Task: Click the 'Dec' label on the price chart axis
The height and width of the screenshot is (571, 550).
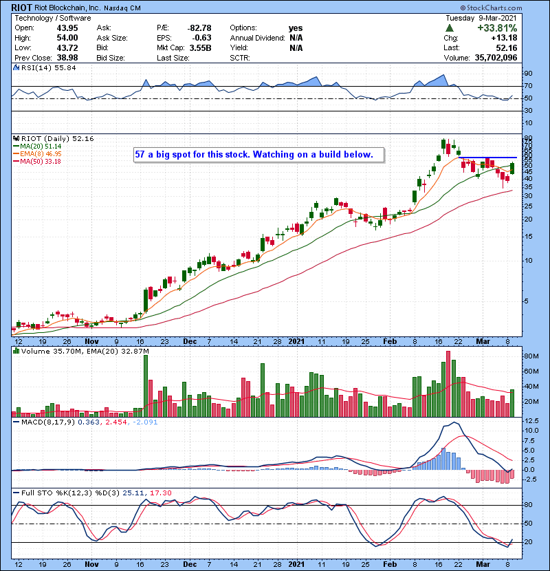Action: tap(190, 342)
